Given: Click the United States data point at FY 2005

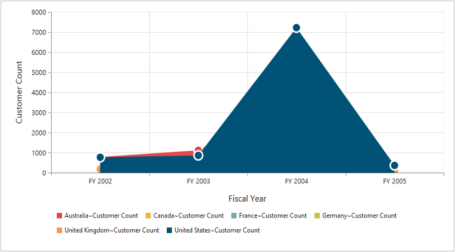Looking at the screenshot, I should click(x=394, y=166).
